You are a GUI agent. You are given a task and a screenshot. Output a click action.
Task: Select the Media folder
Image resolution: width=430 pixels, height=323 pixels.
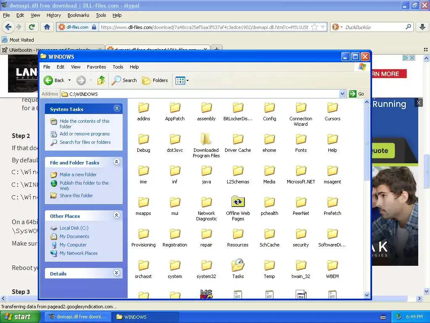click(269, 175)
